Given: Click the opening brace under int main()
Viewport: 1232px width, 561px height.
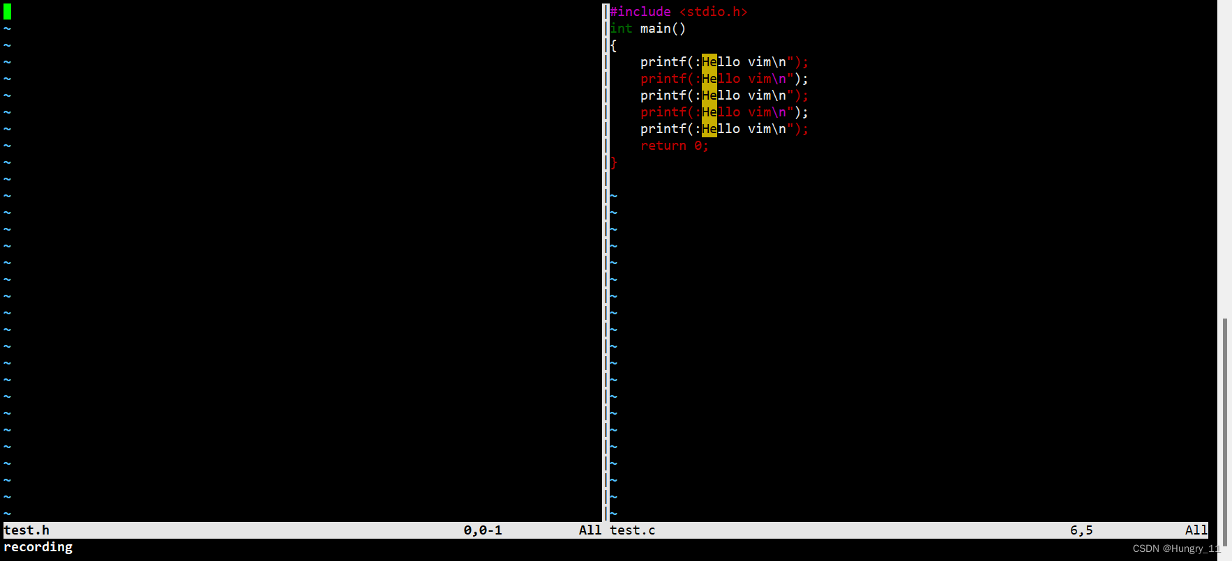Looking at the screenshot, I should [613, 45].
